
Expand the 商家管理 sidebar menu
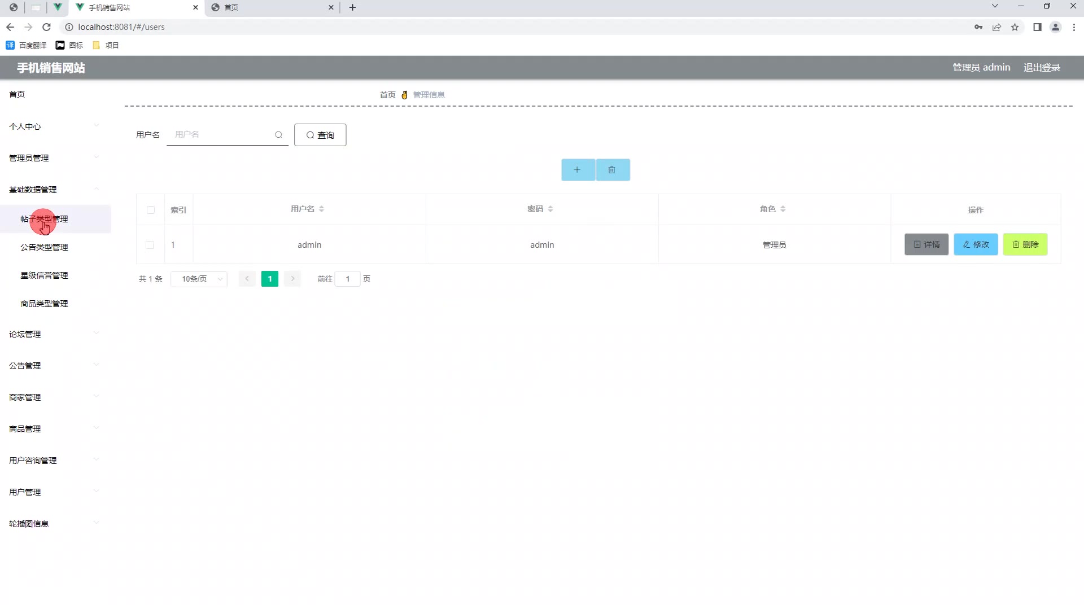point(55,397)
